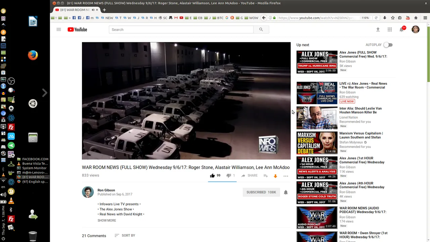The height and width of the screenshot is (242, 430).
Task: Open Alex Jones FULL SHOW Wed 9/6/17 video
Action: (x=363, y=54)
